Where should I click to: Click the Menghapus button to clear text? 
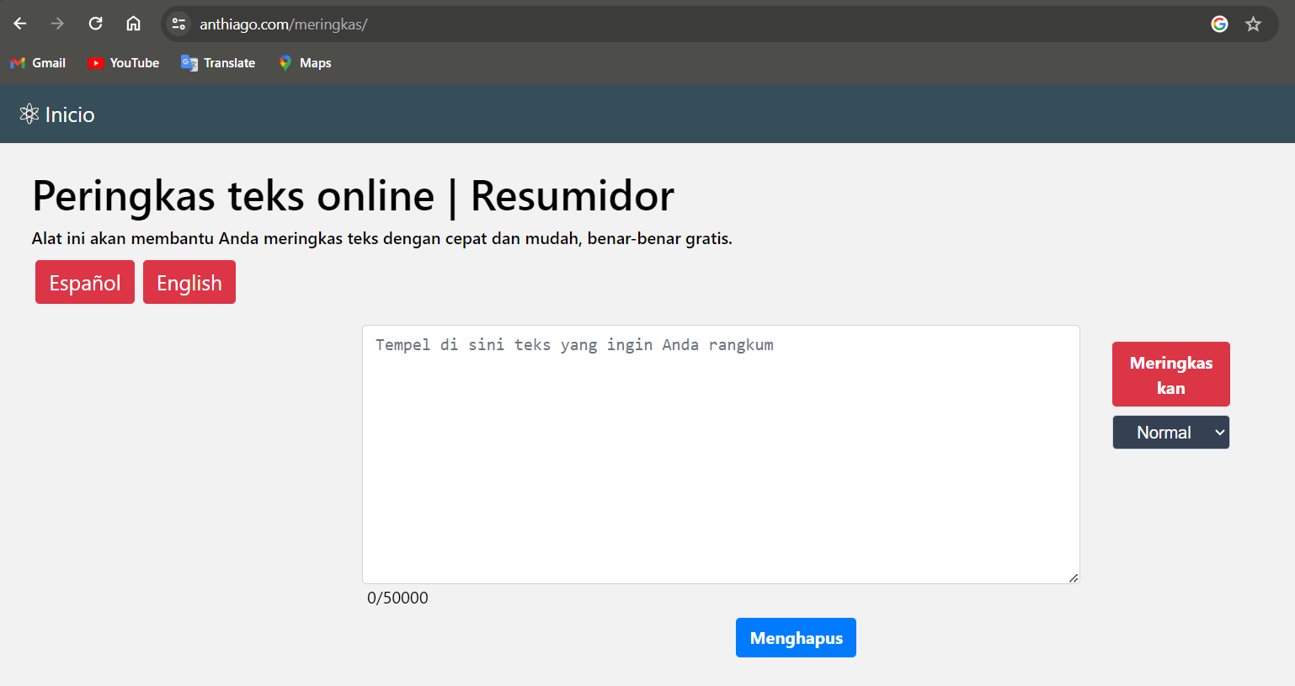point(796,638)
